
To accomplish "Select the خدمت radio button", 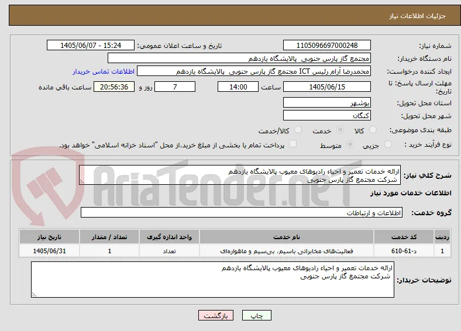I will click(x=340, y=130).
